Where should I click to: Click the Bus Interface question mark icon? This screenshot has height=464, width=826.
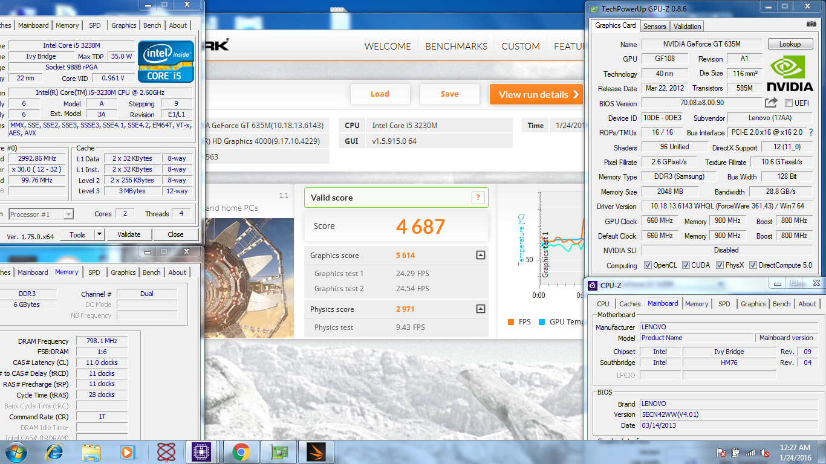coord(811,132)
